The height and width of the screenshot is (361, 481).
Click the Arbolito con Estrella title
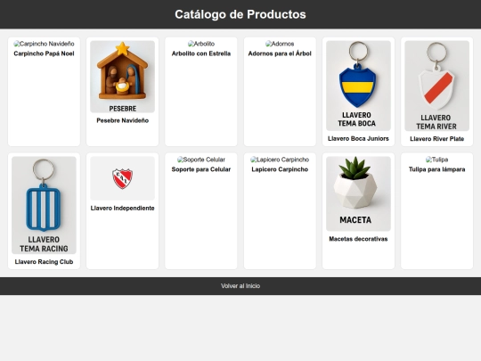click(x=201, y=53)
